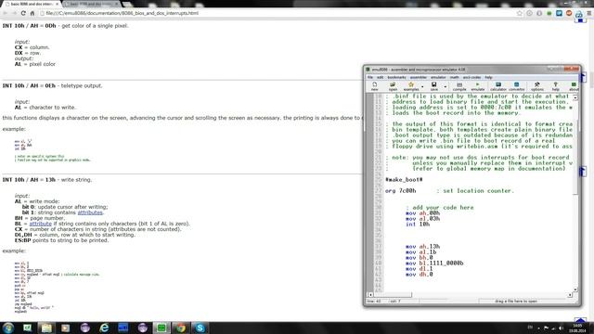Image resolution: width=594 pixels, height=334 pixels.
Task: Expand the examples dropdown arrow
Action: 422,86
